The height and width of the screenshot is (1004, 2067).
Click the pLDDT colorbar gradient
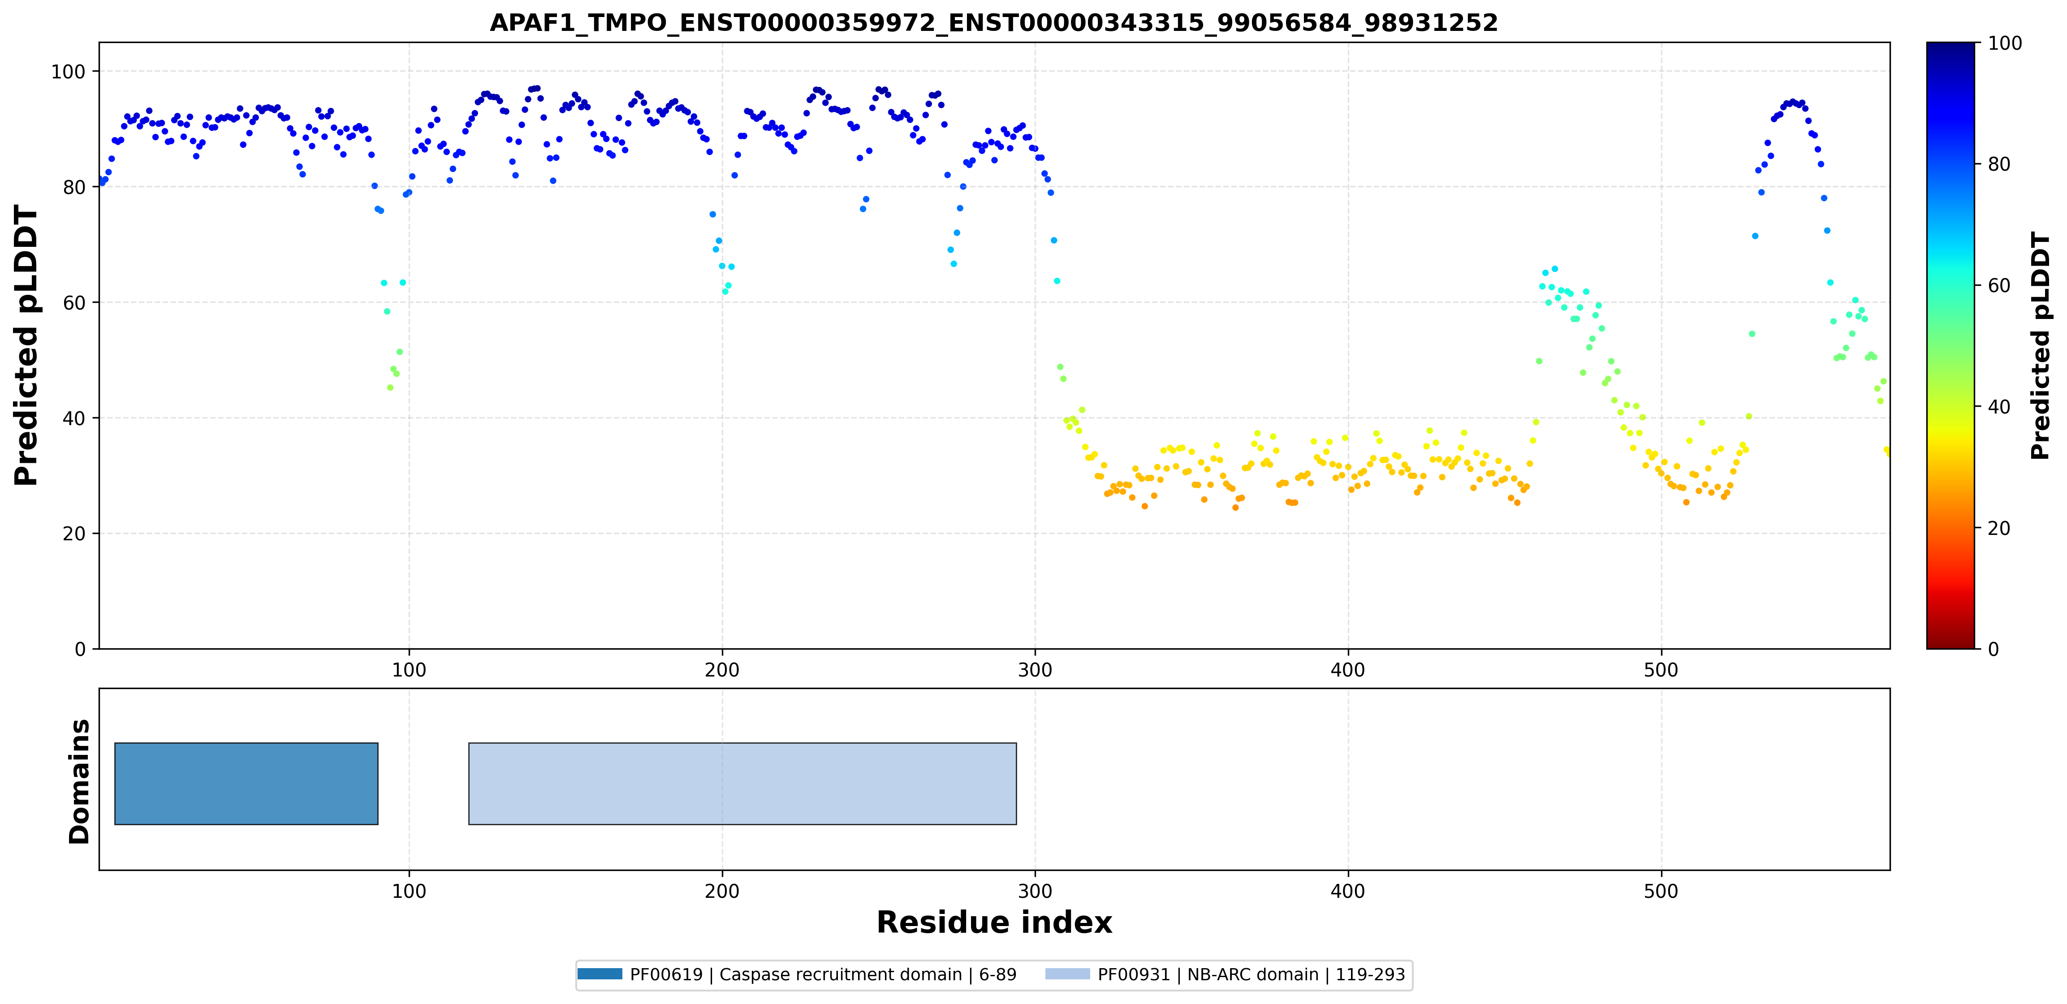coord(1950,345)
